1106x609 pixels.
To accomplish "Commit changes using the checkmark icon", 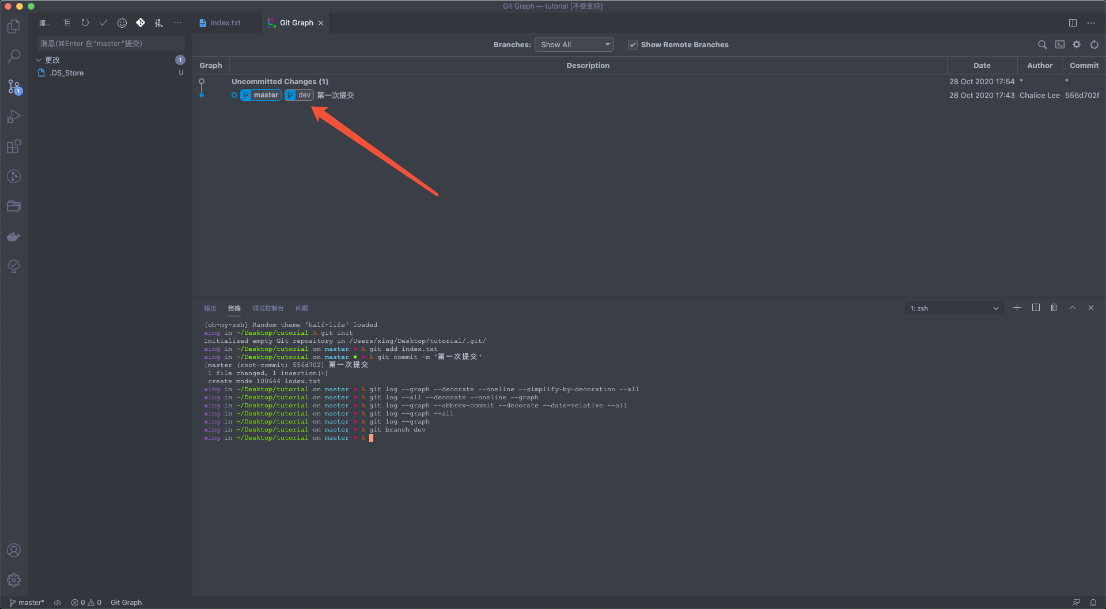I will click(104, 22).
